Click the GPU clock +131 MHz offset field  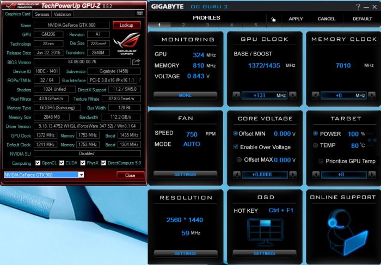click(265, 95)
